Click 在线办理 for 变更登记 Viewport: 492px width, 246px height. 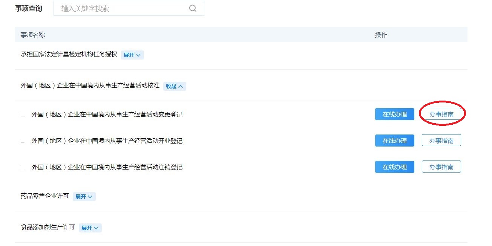pyautogui.click(x=394, y=114)
